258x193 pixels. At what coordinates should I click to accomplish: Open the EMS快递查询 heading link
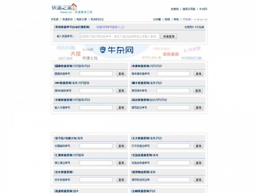[x=63, y=83]
